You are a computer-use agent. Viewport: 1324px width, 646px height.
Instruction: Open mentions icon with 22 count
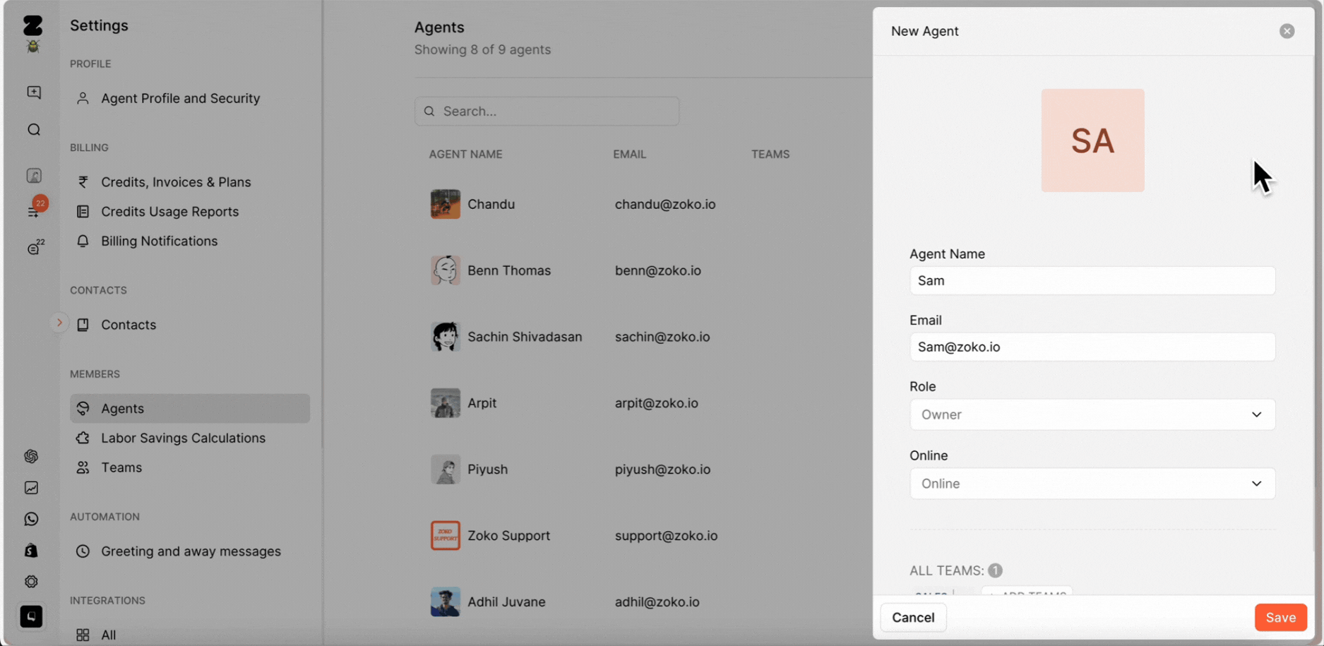click(x=35, y=248)
